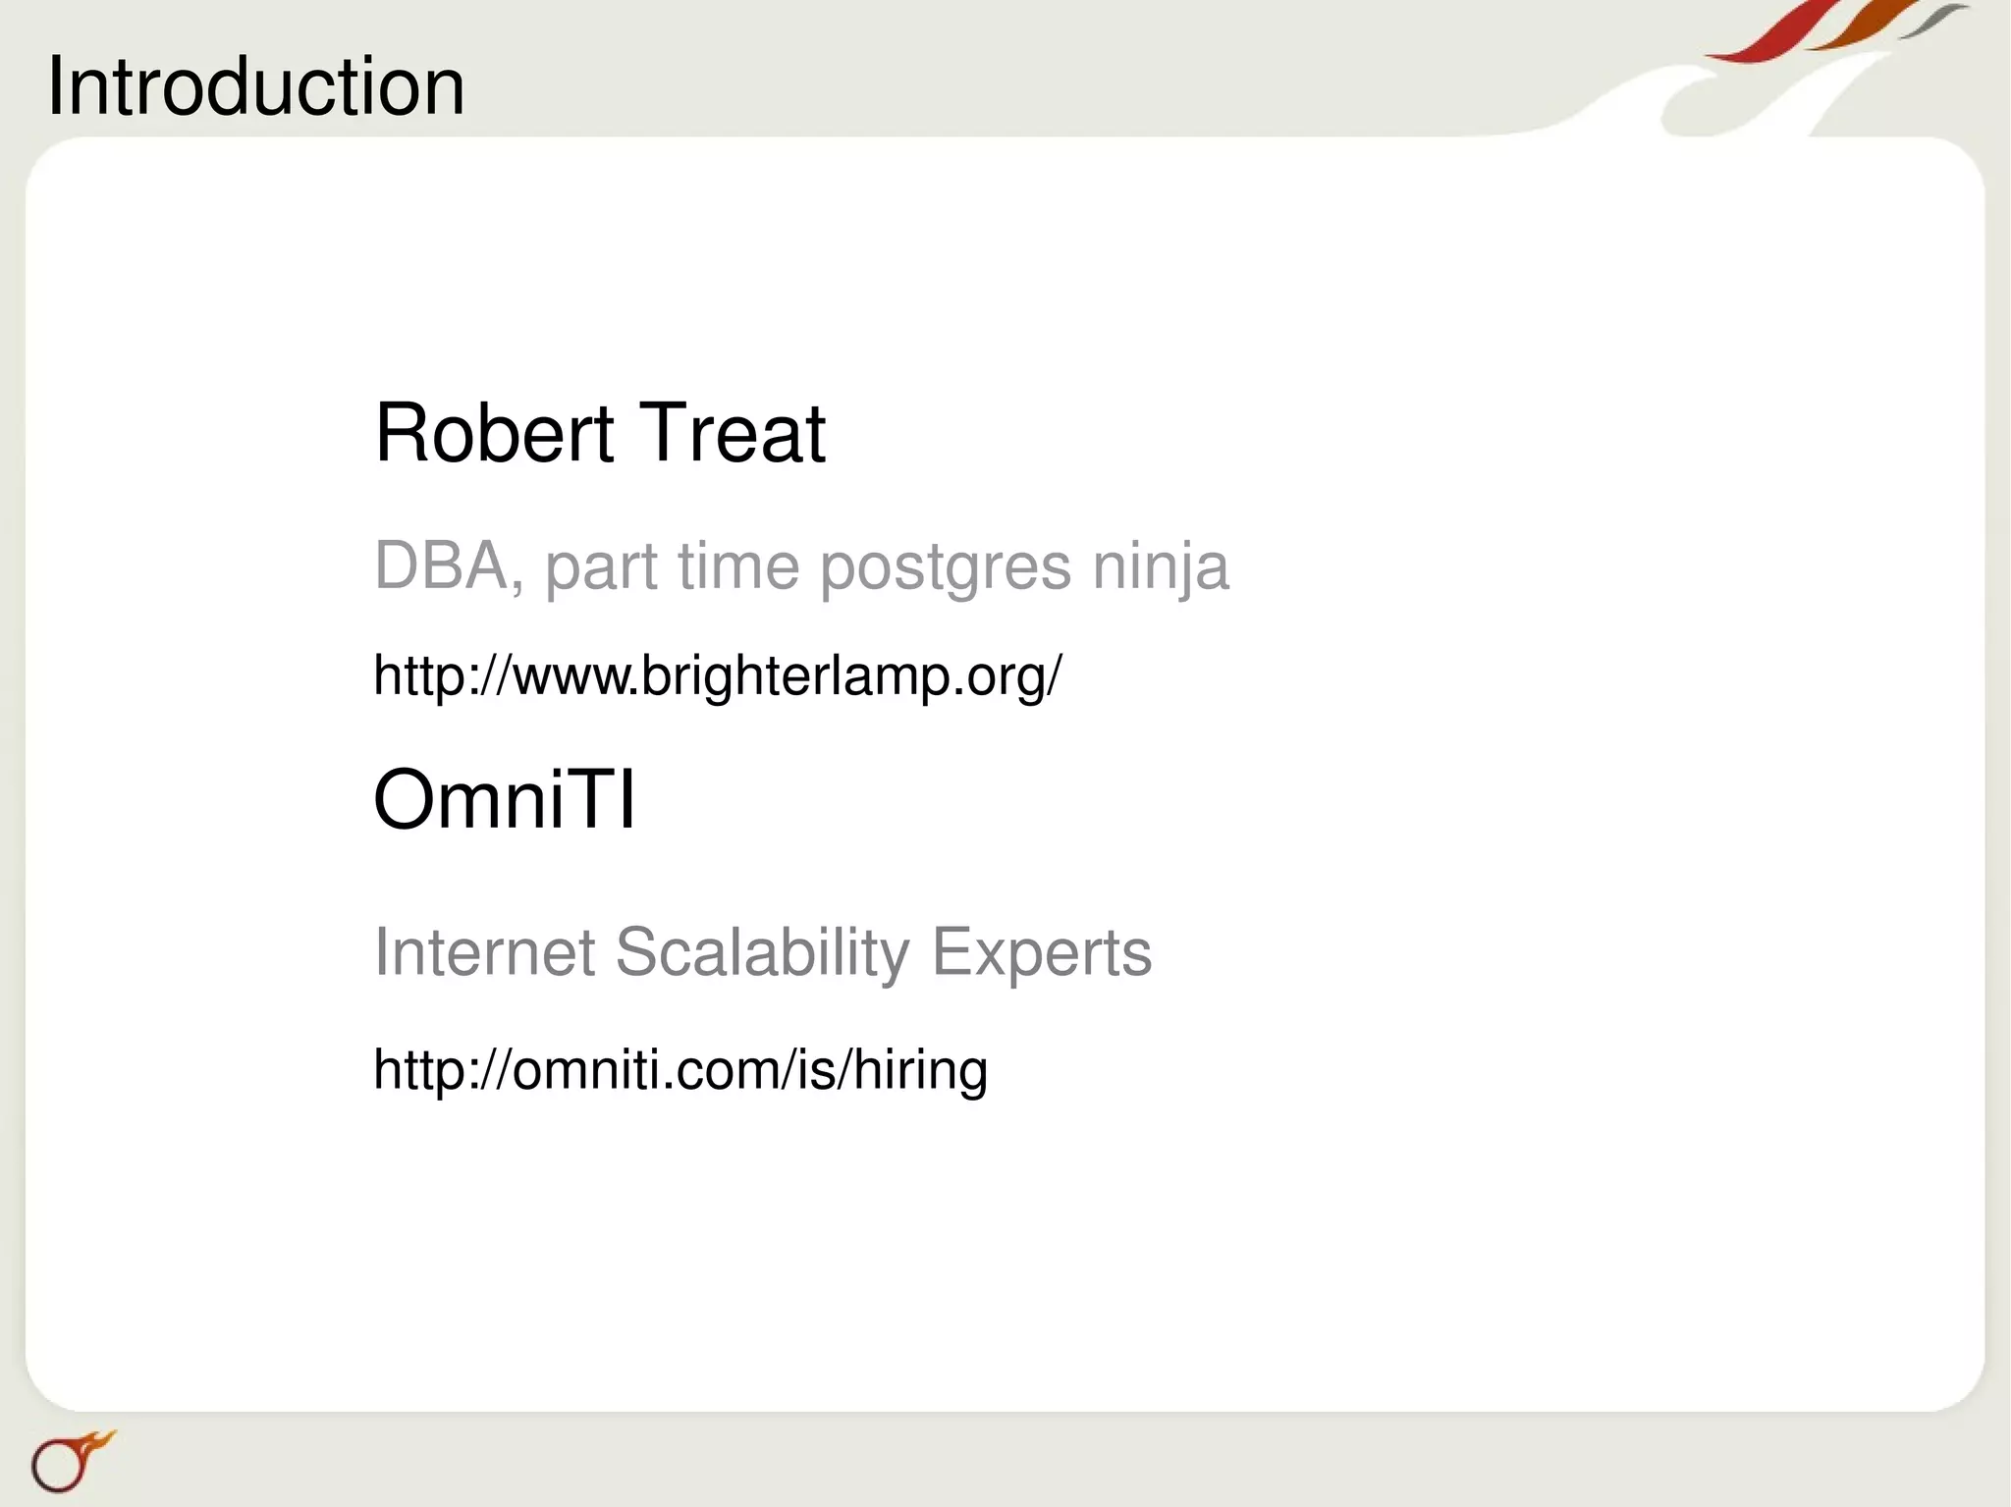Screen dimensions: 2011x1507
Task: Select the "OmniTI" company heading
Action: (x=505, y=799)
